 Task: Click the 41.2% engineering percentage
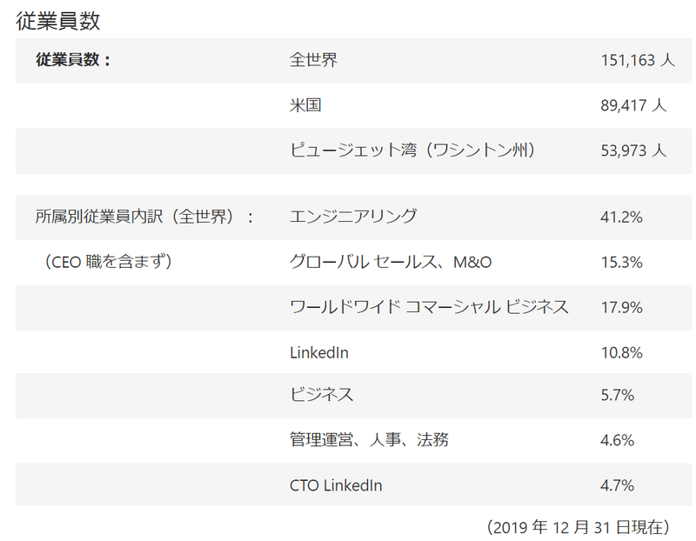[x=621, y=217]
